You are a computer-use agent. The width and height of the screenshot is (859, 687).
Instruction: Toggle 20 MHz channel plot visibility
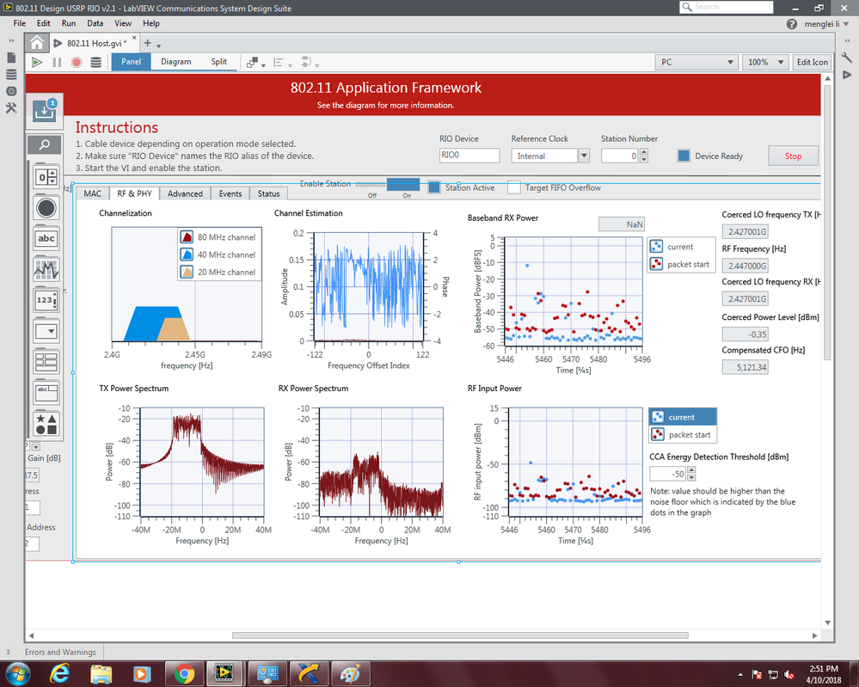coord(187,273)
